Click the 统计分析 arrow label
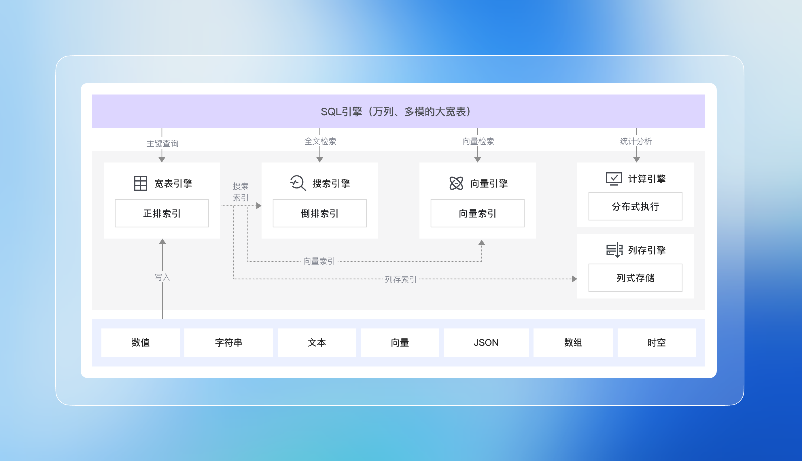The image size is (802, 461). [x=636, y=141]
